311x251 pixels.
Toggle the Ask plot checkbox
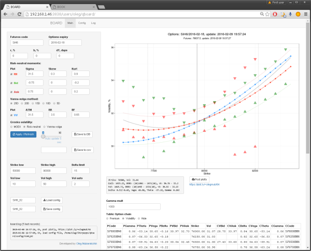11,92
